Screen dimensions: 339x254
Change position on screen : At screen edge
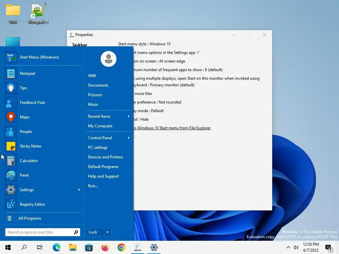point(159,61)
